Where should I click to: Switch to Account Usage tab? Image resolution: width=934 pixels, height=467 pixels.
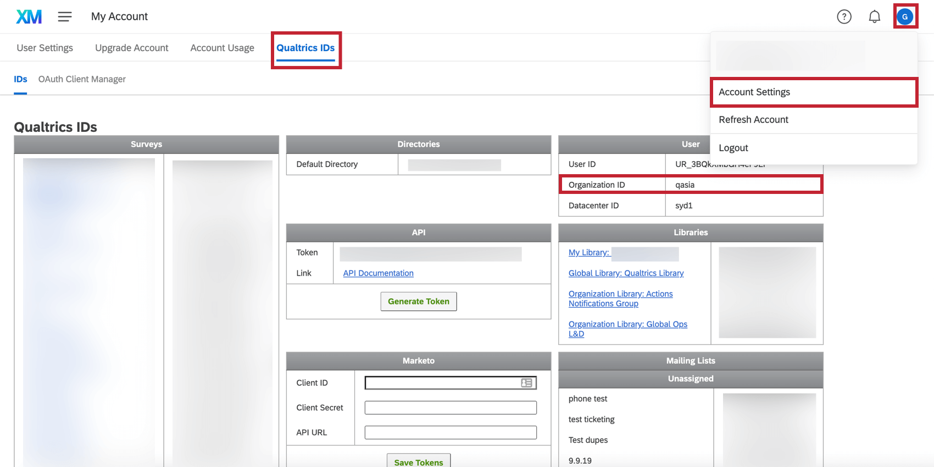click(222, 48)
